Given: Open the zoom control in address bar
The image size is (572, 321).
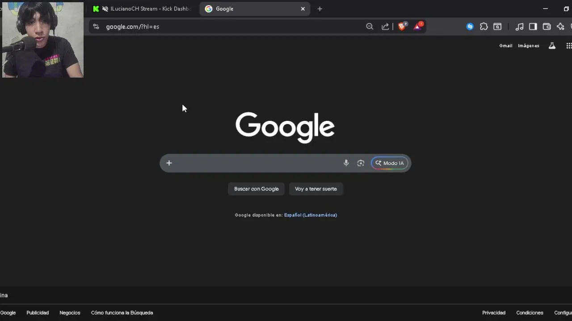Looking at the screenshot, I should (370, 27).
